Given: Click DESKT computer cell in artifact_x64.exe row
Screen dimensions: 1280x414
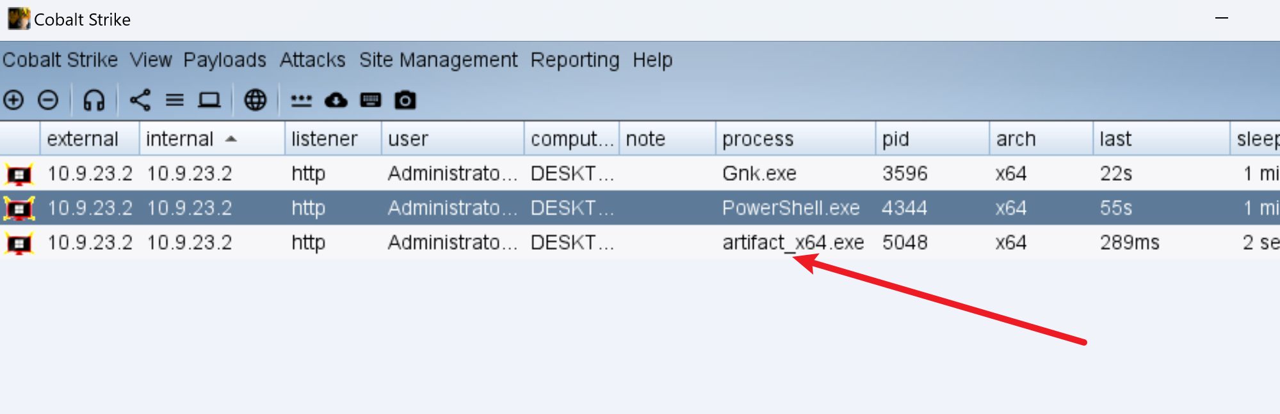Looking at the screenshot, I should (572, 243).
